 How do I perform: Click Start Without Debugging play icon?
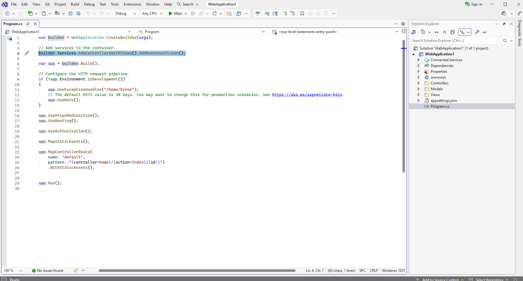pyautogui.click(x=193, y=13)
